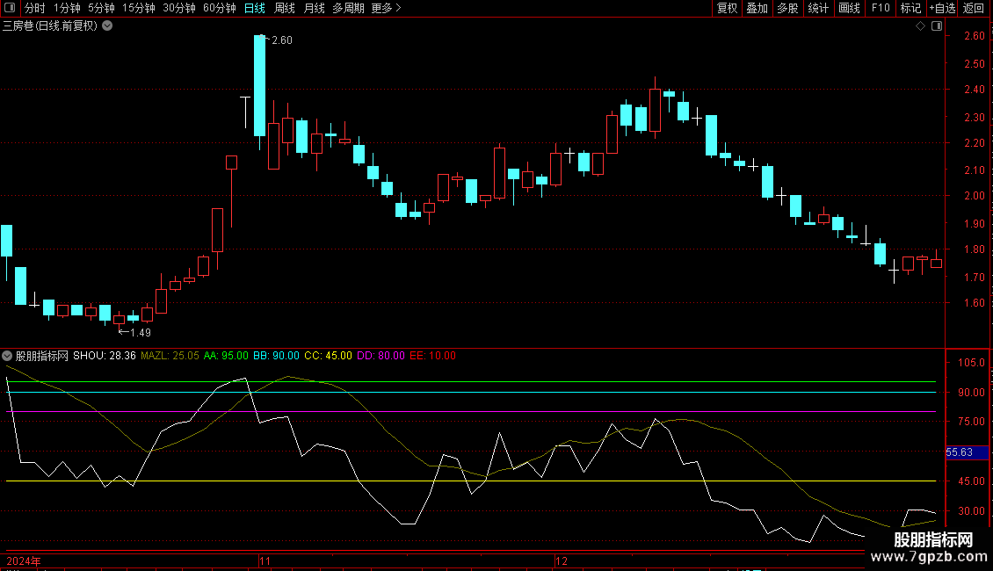The height and width of the screenshot is (571, 993).
Task: Click the 12 month marker on date axis
Action: (562, 560)
